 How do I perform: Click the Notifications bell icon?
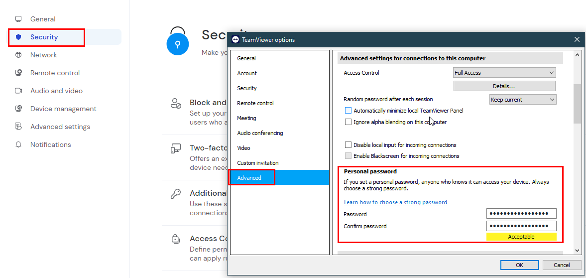(18, 145)
